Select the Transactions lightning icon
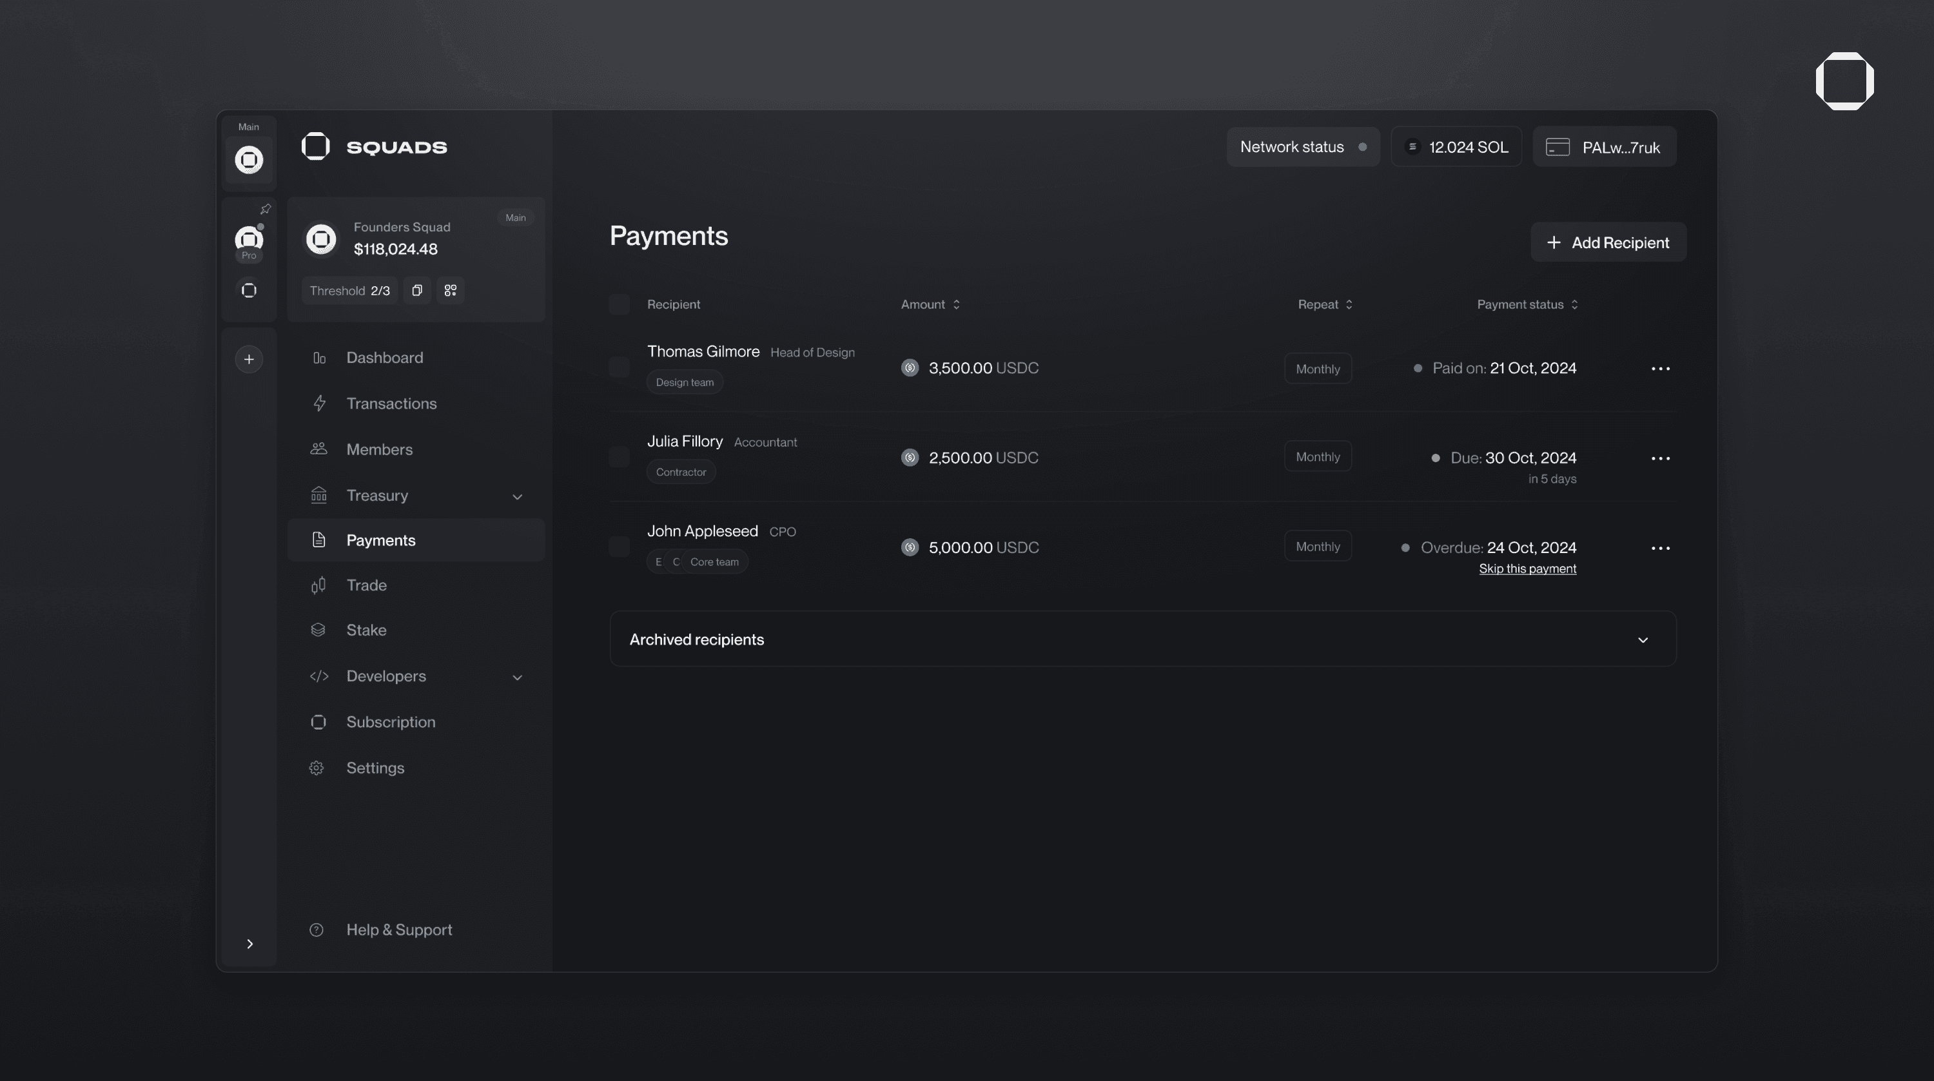The image size is (1934, 1081). [x=318, y=403]
